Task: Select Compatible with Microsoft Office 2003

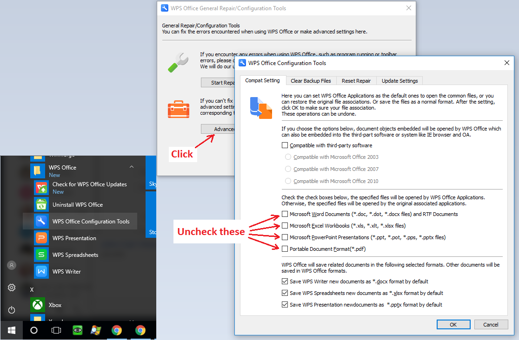Action: [x=288, y=157]
